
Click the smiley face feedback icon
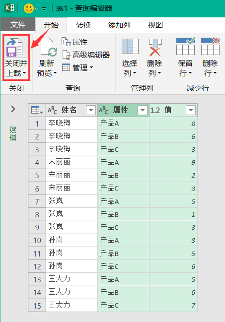[x=29, y=8]
